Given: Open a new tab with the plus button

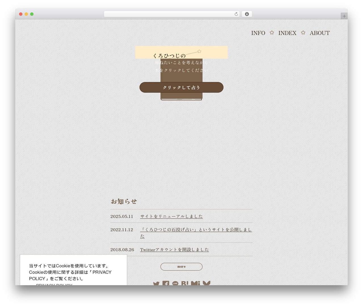Looking at the screenshot, I should 344,16.
